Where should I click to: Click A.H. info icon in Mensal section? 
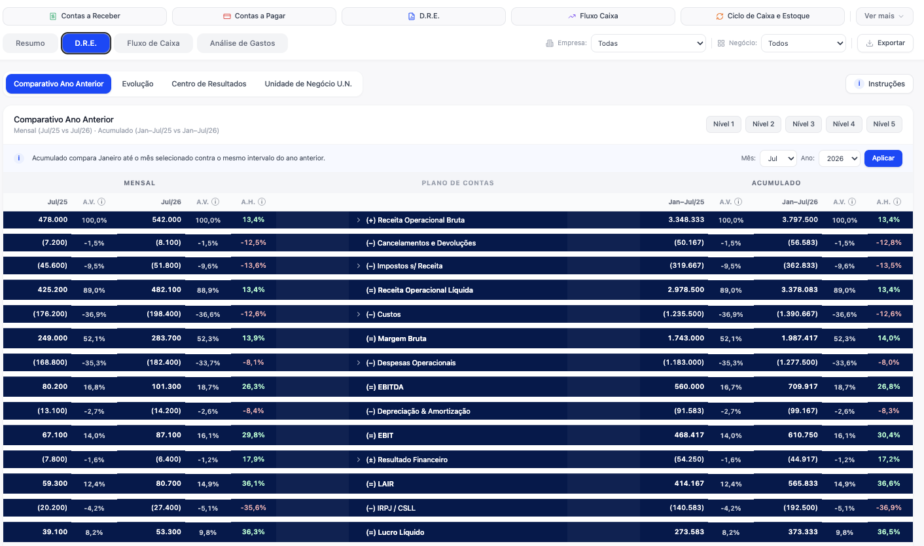coord(262,202)
